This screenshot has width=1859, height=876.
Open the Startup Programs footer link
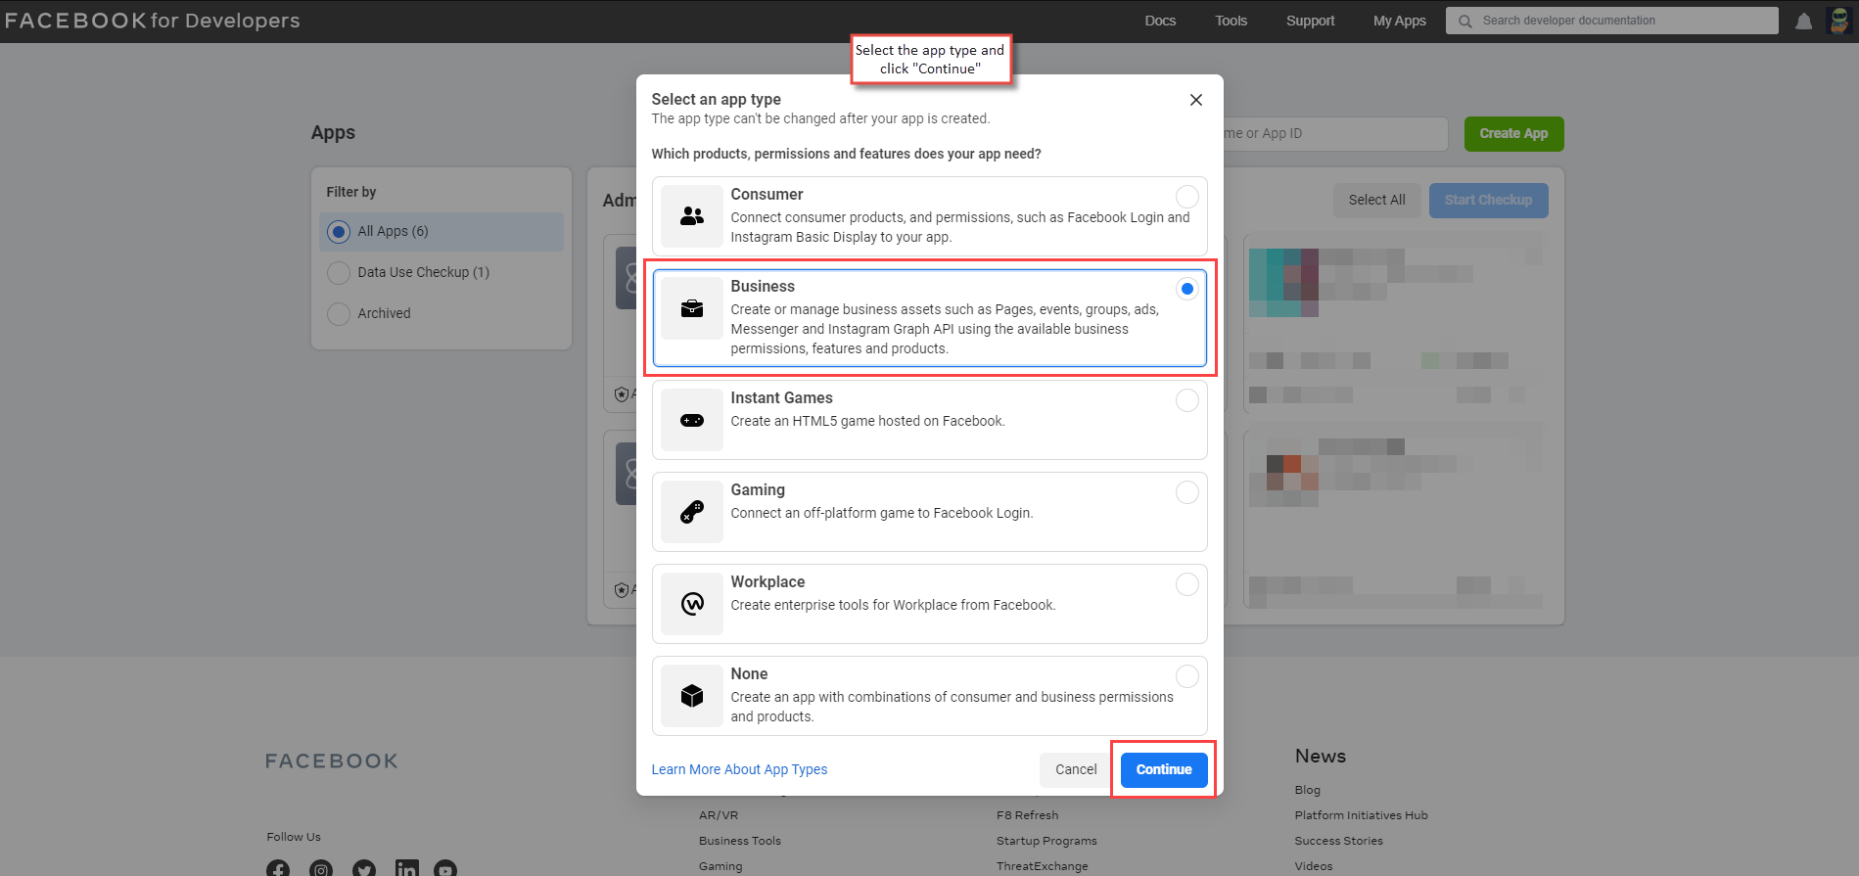(x=1046, y=841)
